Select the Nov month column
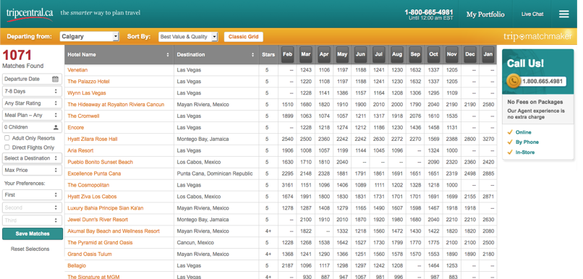The height and width of the screenshot is (279, 583). [x=452, y=54]
